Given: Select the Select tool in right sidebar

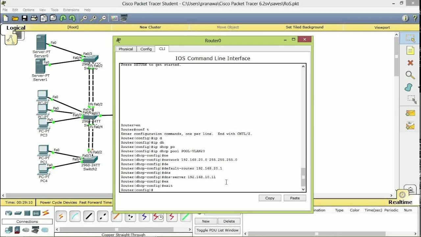Looking at the screenshot, I should (410, 39).
